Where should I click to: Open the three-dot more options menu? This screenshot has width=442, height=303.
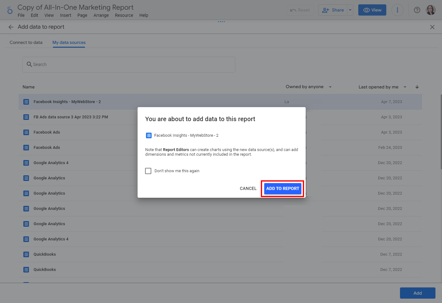click(x=397, y=10)
